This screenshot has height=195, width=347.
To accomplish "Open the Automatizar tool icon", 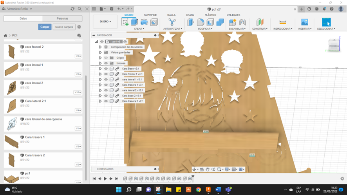I will (172, 22).
